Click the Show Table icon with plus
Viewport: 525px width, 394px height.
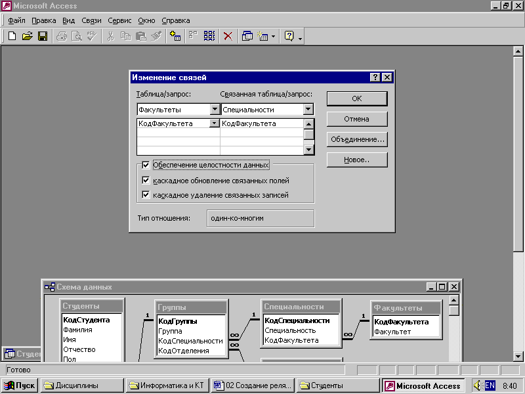pyautogui.click(x=175, y=36)
